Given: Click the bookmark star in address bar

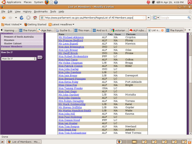Looking at the screenshot, I should 144,18.
